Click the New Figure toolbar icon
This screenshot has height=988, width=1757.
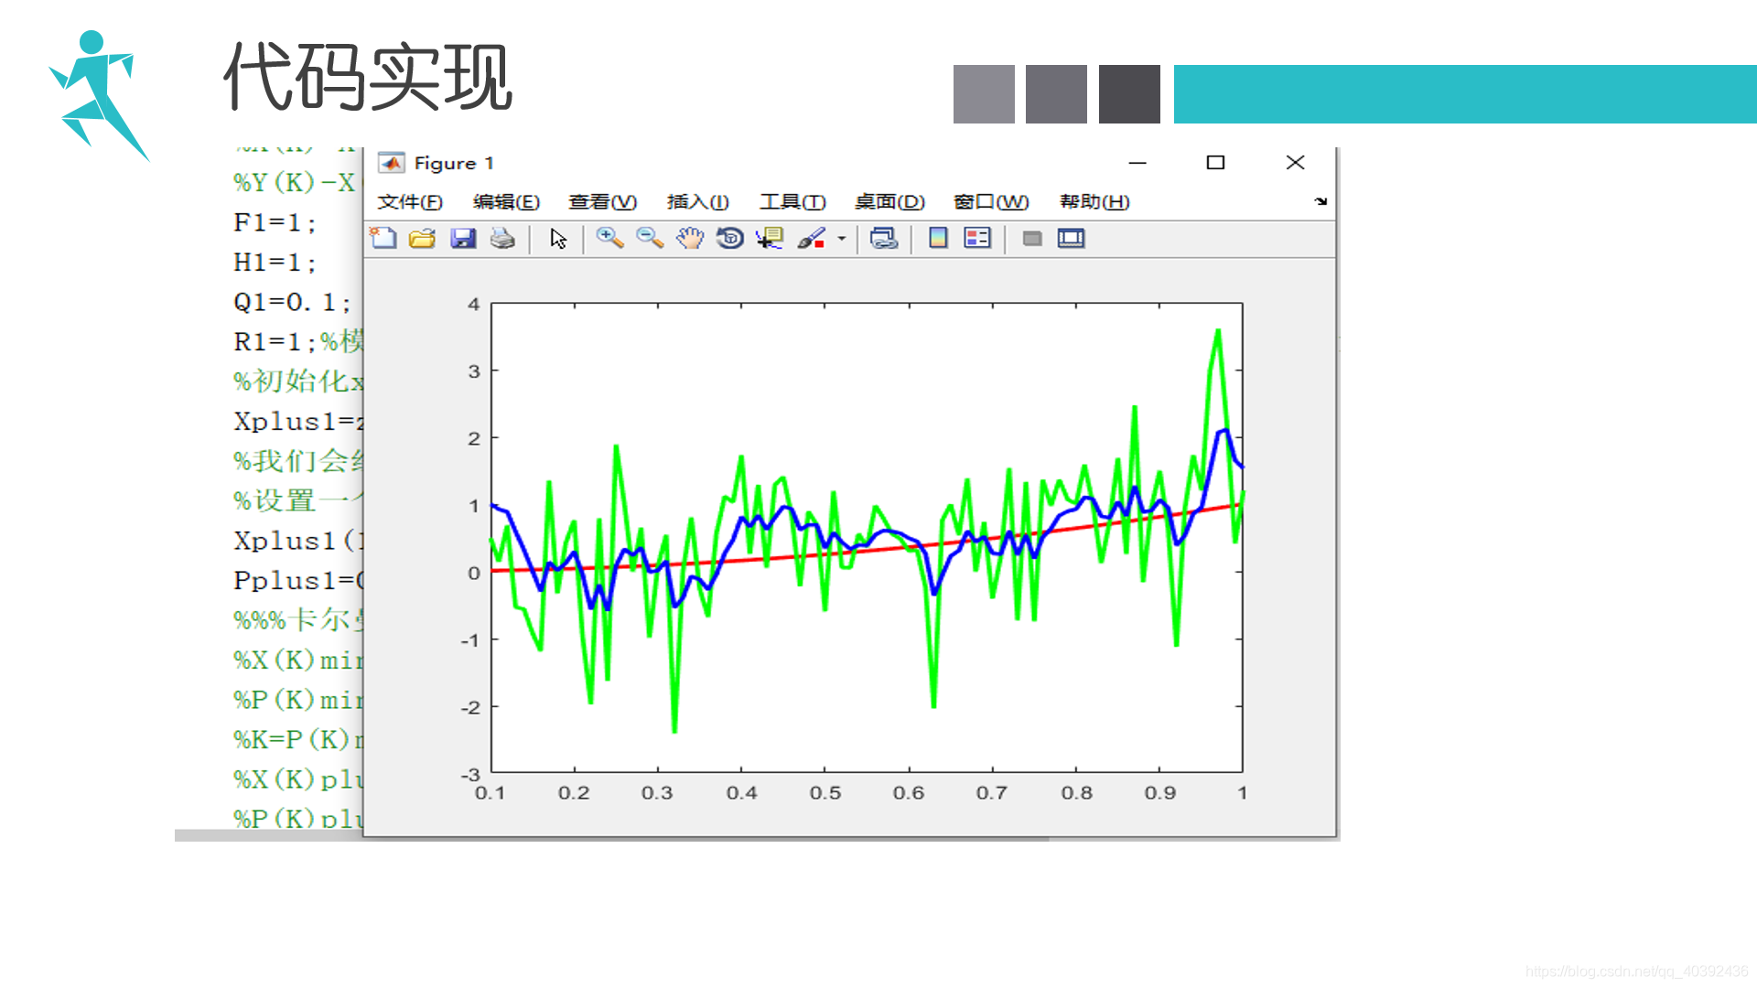point(383,239)
